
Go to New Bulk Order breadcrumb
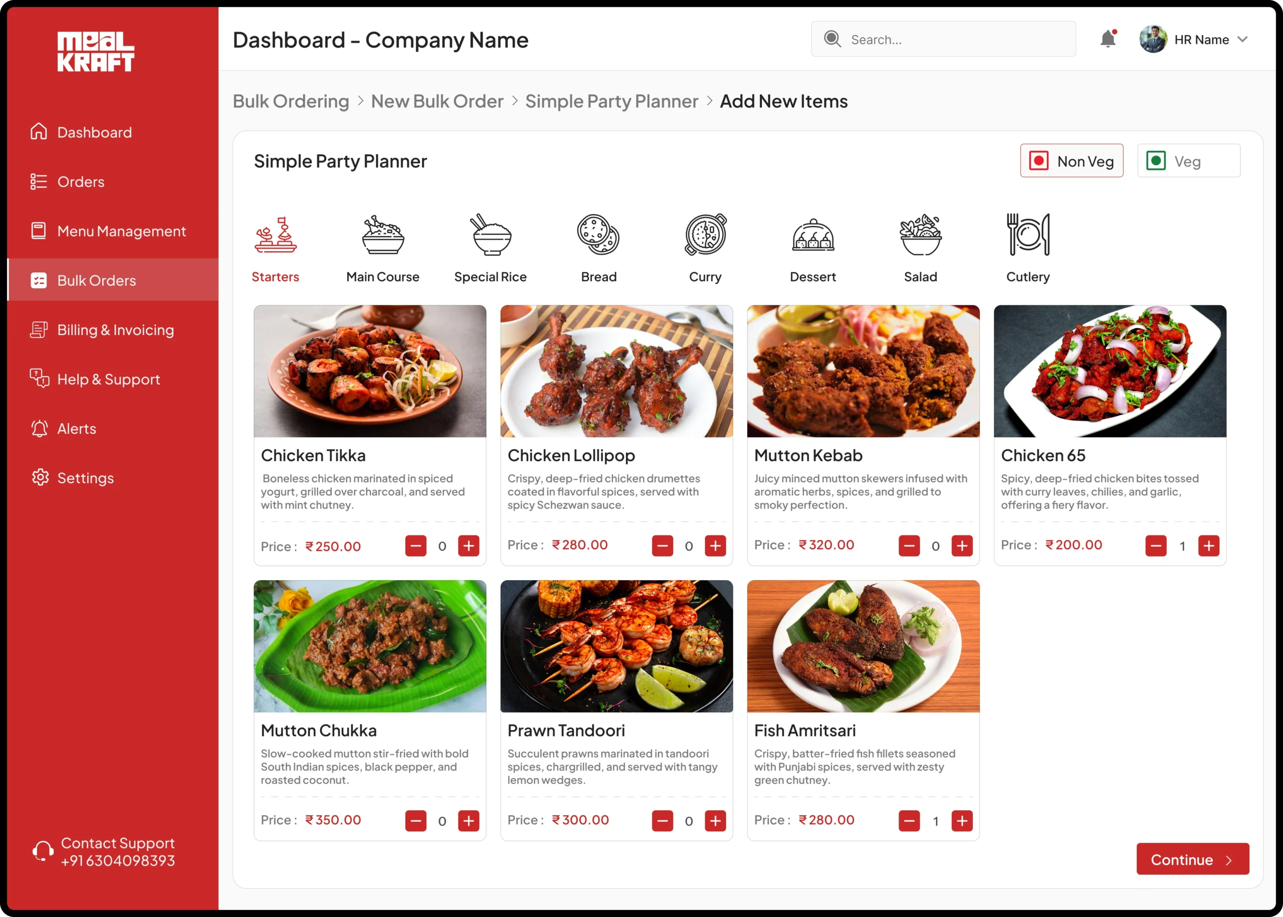[x=437, y=101]
